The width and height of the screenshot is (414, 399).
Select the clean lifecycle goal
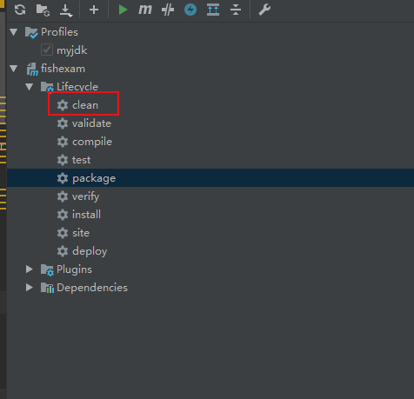85,105
